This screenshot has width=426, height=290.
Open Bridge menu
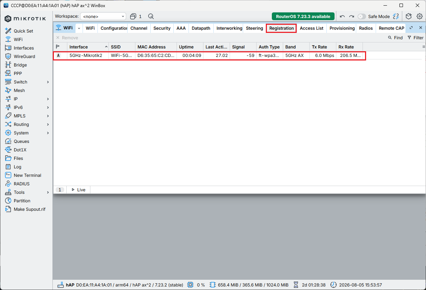(20, 65)
